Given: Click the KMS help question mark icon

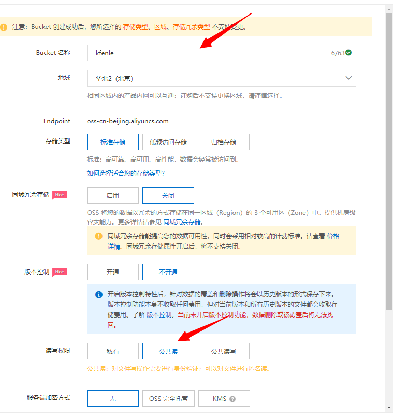Looking at the screenshot, I should (x=232, y=399).
